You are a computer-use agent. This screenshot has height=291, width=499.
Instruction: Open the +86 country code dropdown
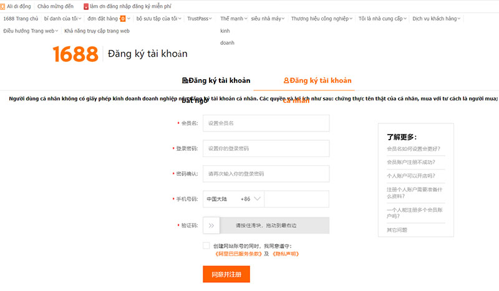pyautogui.click(x=233, y=199)
